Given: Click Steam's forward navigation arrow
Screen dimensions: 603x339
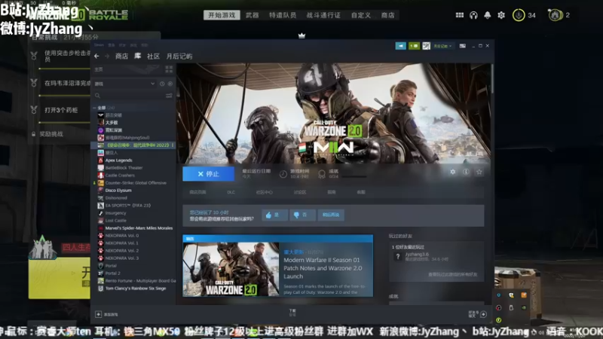Looking at the screenshot, I should 107,56.
